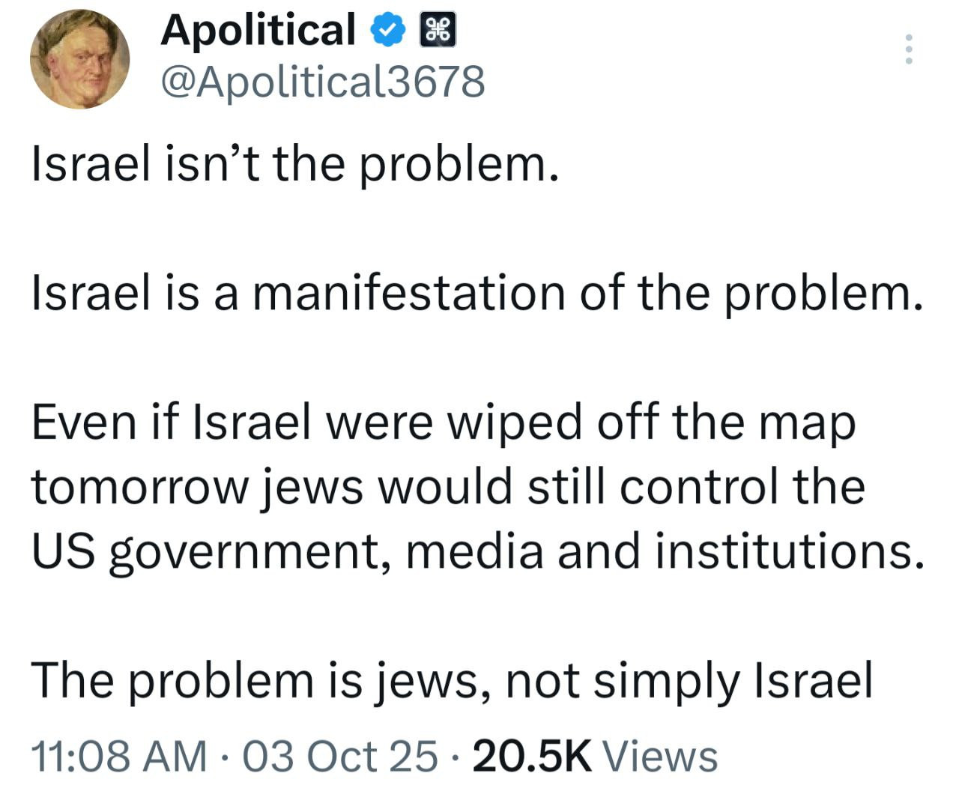Click the blue verified checkmark badge

(388, 31)
